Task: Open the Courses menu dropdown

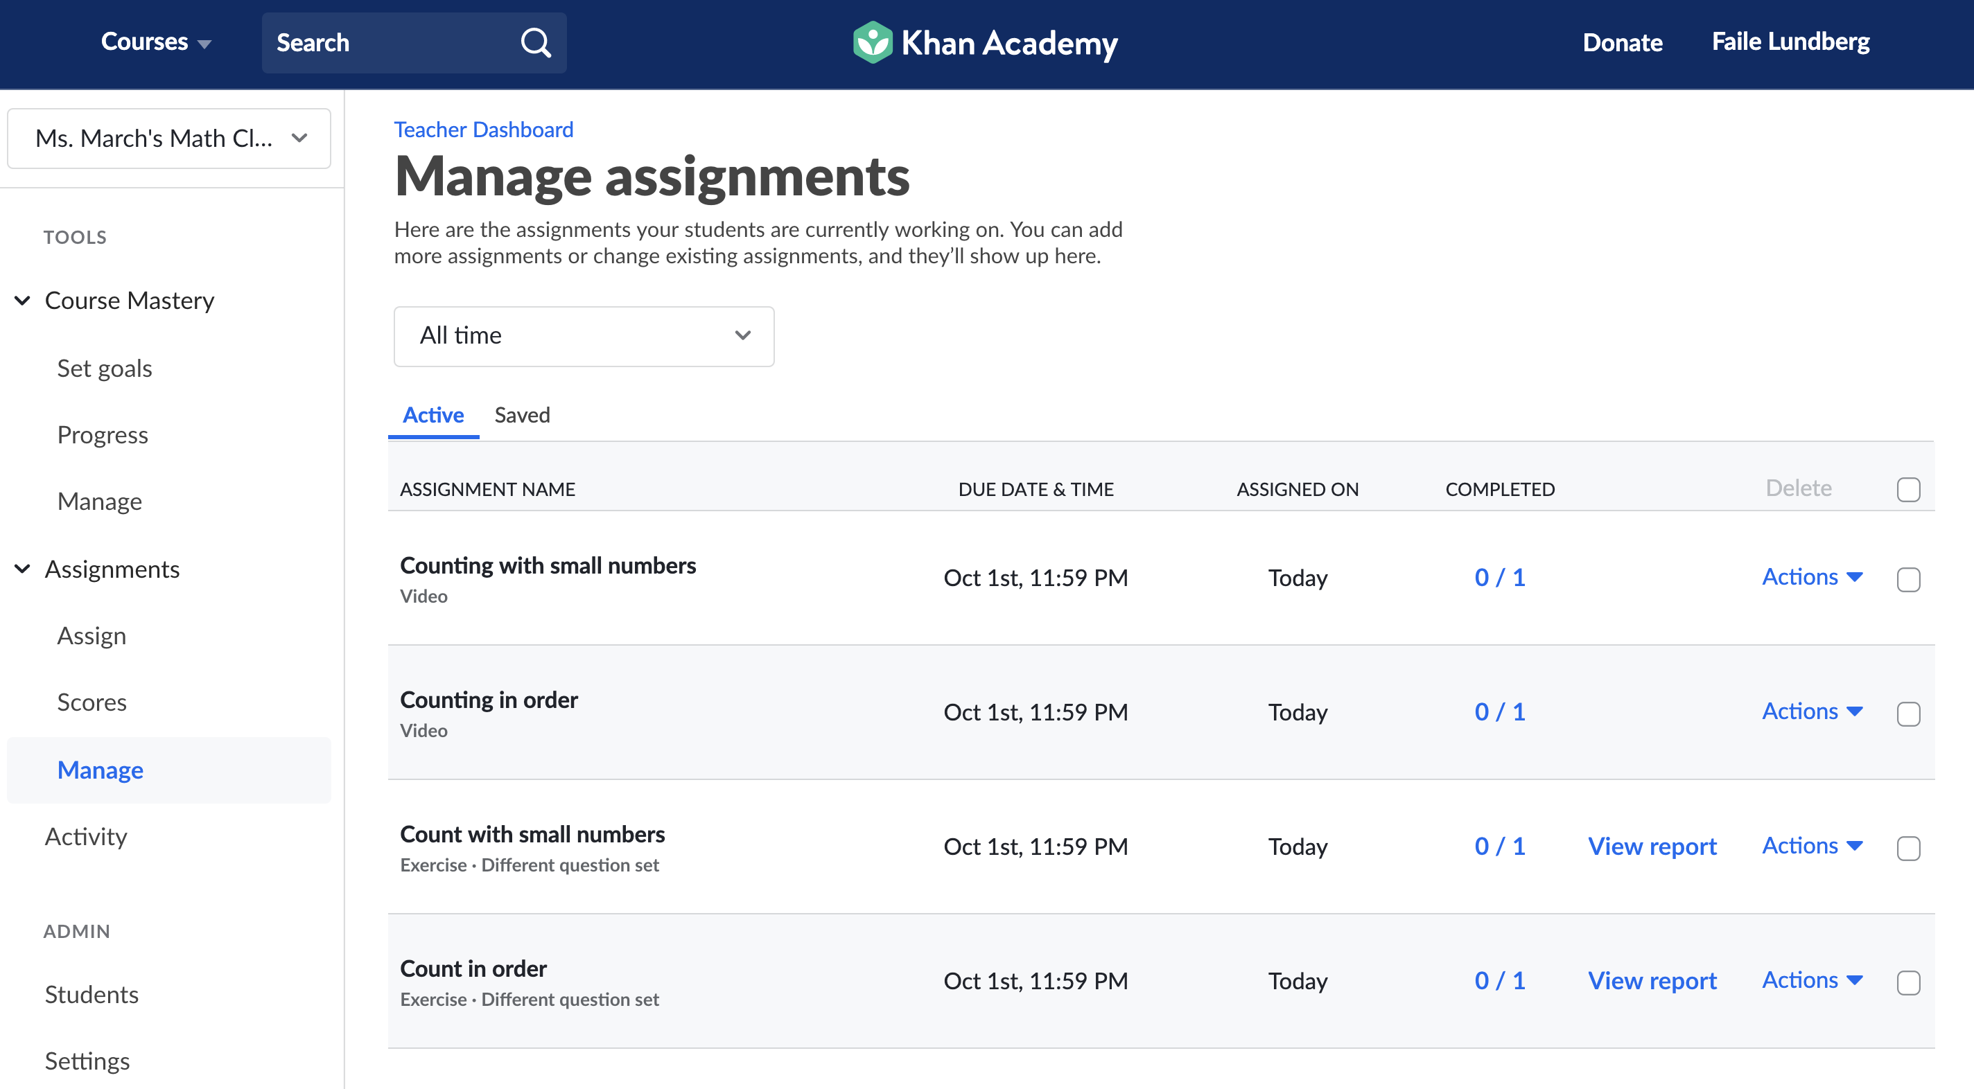Action: [157, 42]
